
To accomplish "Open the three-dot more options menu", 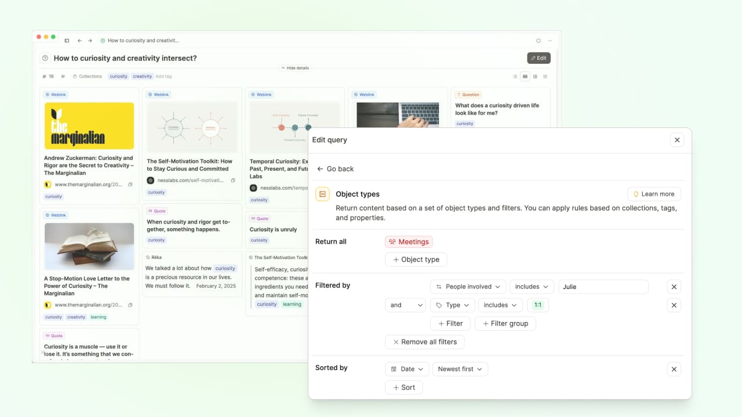I will pos(550,41).
